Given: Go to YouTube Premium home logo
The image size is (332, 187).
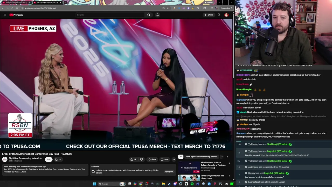Looking at the screenshot, I should click(x=16, y=15).
